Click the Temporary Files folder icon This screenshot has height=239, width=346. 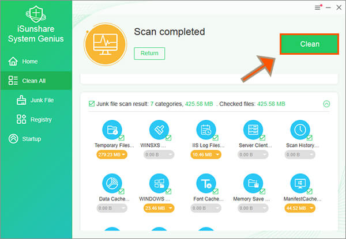112,130
